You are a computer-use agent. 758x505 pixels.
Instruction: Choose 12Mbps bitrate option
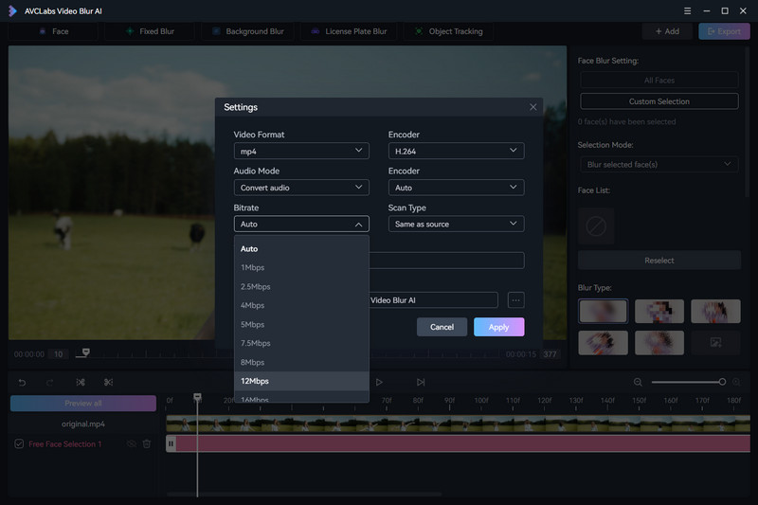click(x=301, y=381)
